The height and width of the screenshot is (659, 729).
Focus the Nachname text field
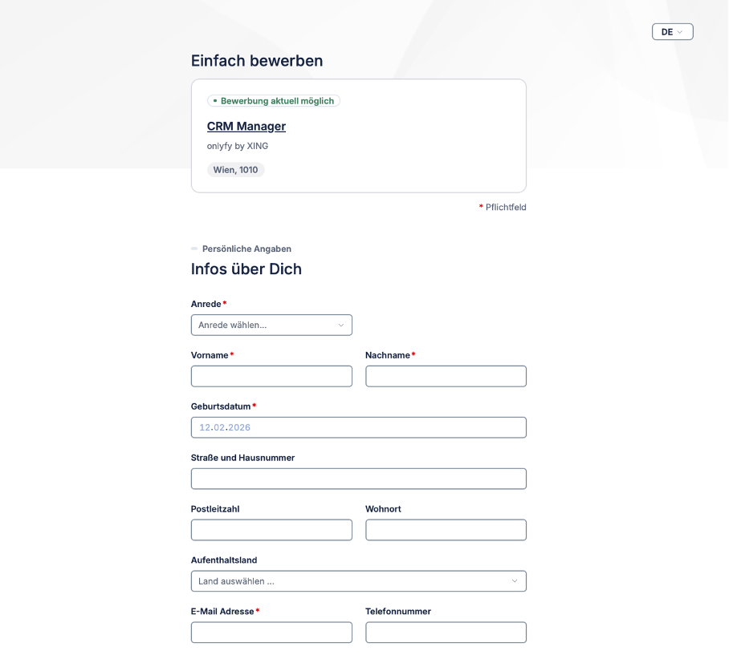[446, 376]
